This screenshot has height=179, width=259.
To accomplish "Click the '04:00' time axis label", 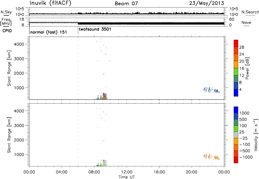I will pos(62,172).
